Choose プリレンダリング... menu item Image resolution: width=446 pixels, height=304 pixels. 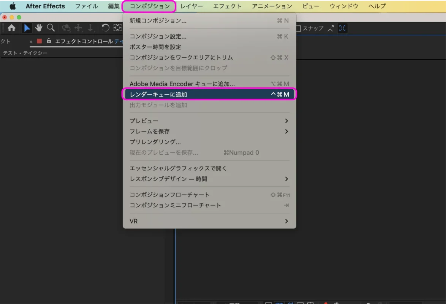pyautogui.click(x=209, y=142)
